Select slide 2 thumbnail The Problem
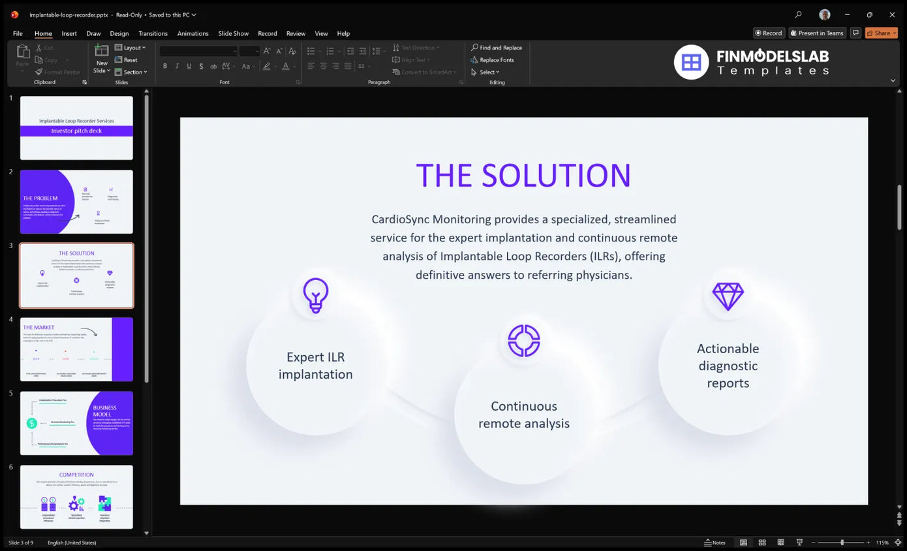 point(76,202)
